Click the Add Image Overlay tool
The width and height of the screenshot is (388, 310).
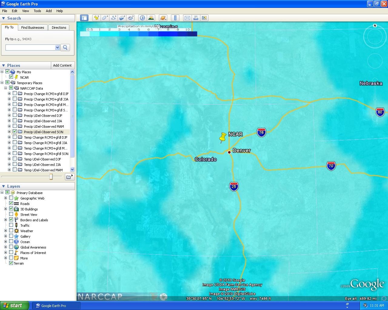click(x=122, y=18)
